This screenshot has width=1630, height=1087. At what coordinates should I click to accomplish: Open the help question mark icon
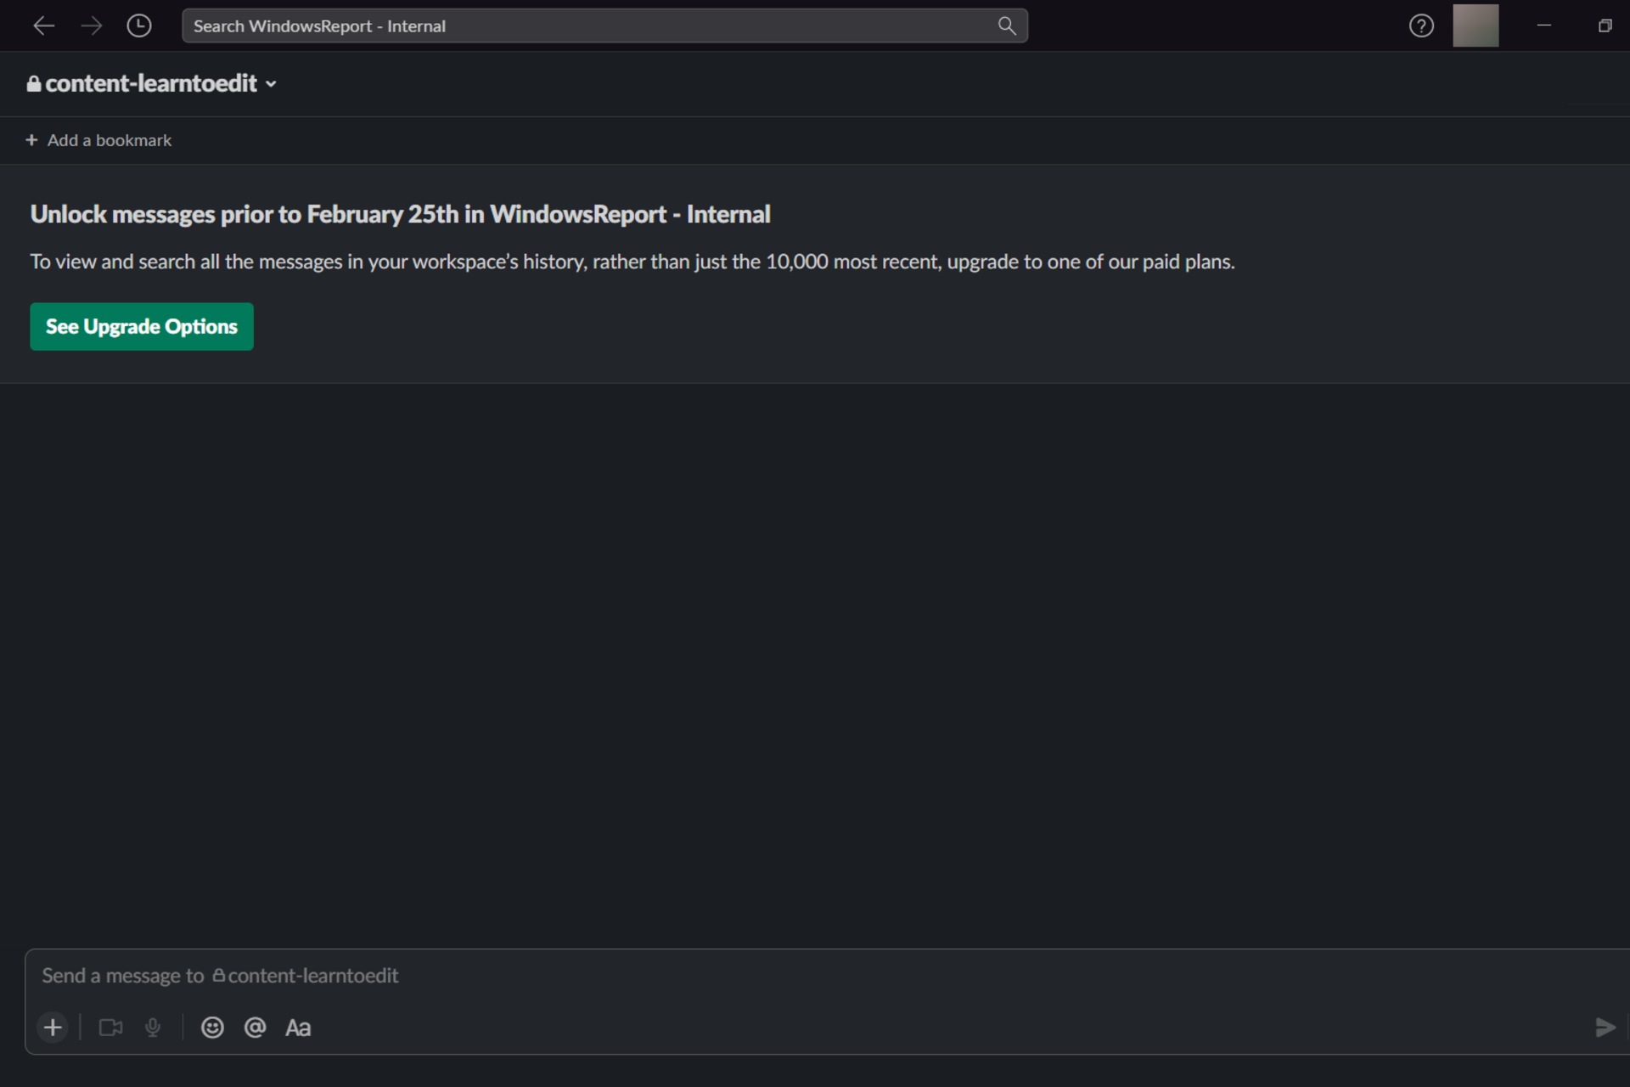pyautogui.click(x=1421, y=26)
